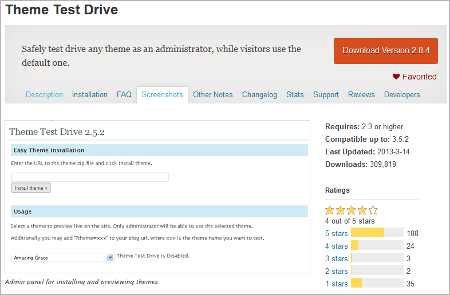This screenshot has height=295, width=450.
Task: Click the Downloads: 309,819 text
Action: 361,164
